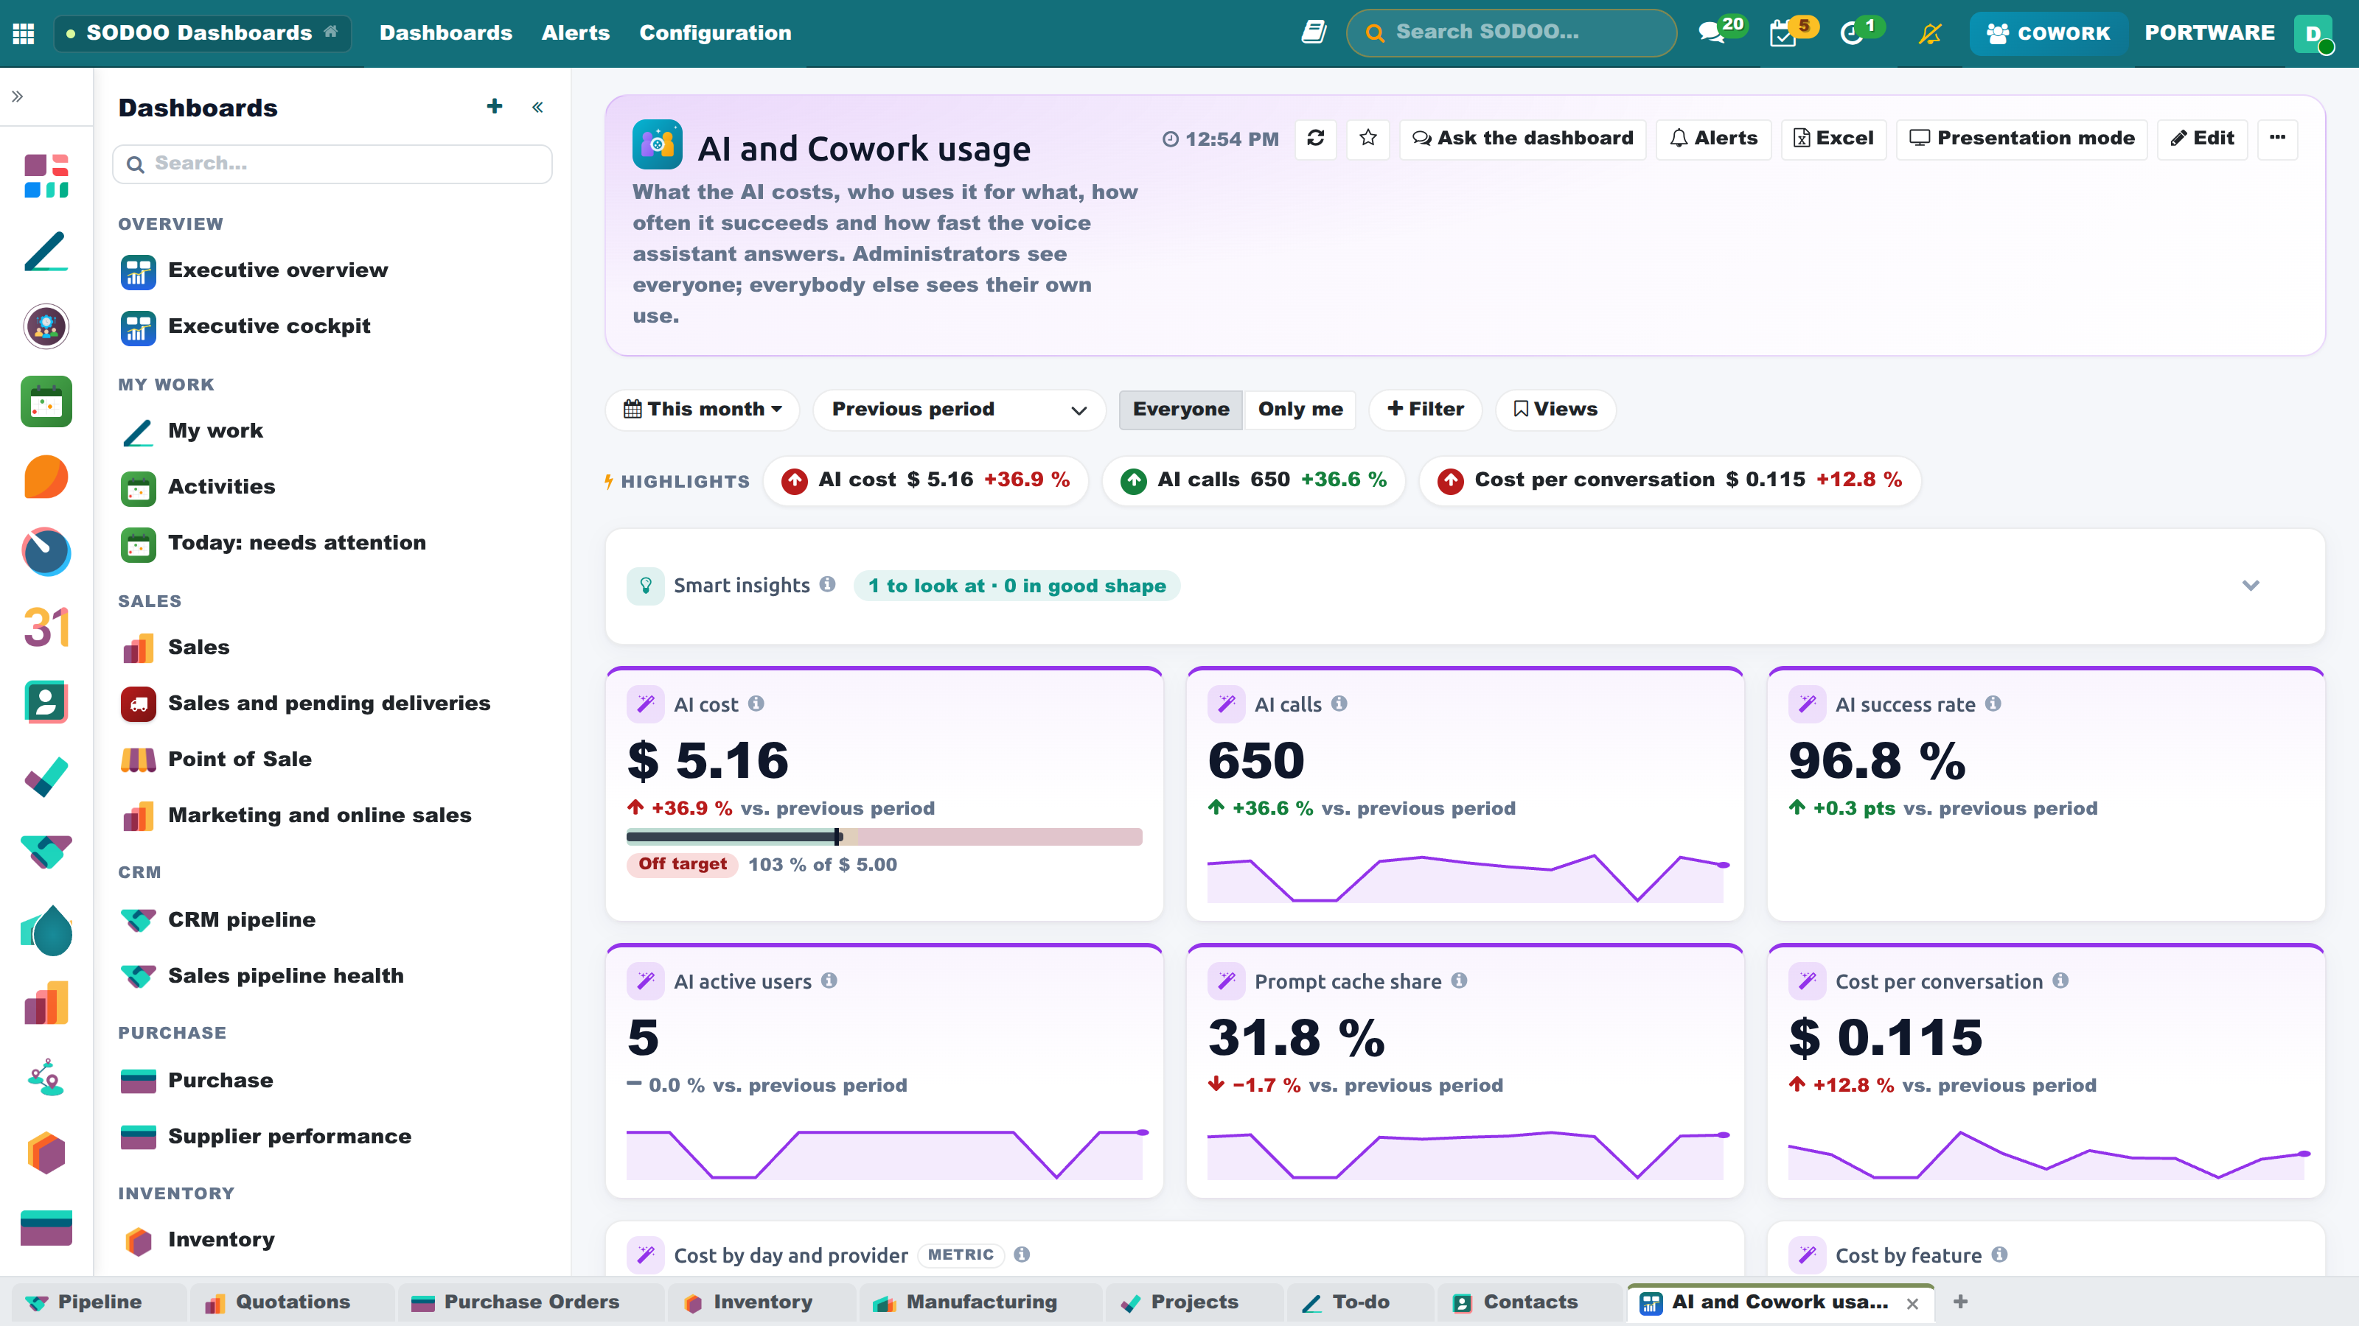The height and width of the screenshot is (1326, 2359).
Task: Enter Presentation mode
Action: [x=2021, y=138]
